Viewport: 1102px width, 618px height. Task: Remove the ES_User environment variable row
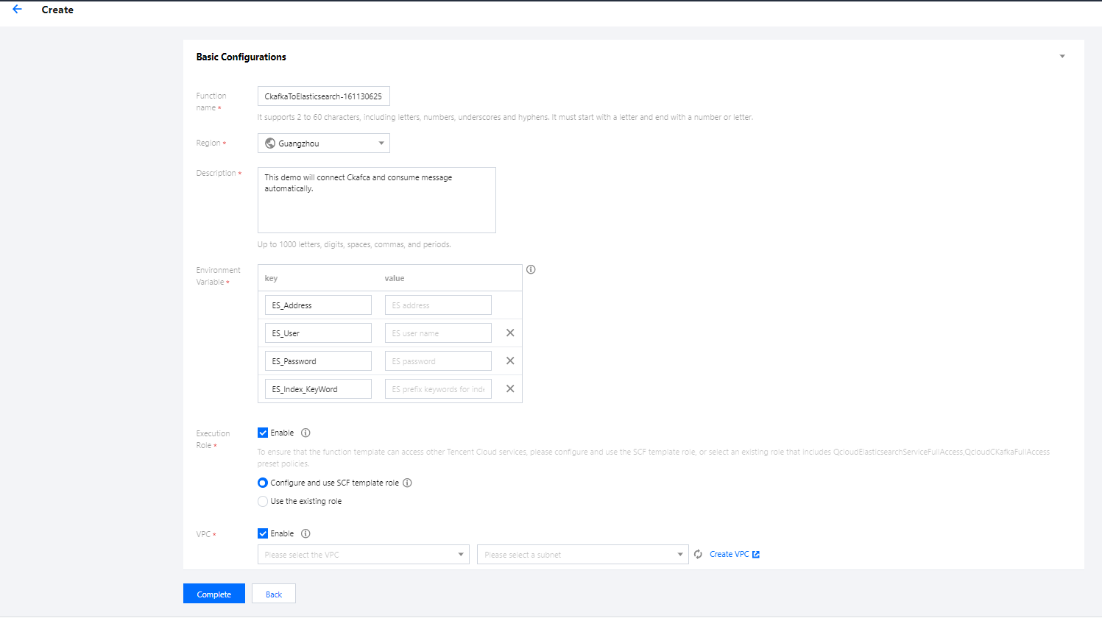pyautogui.click(x=510, y=333)
